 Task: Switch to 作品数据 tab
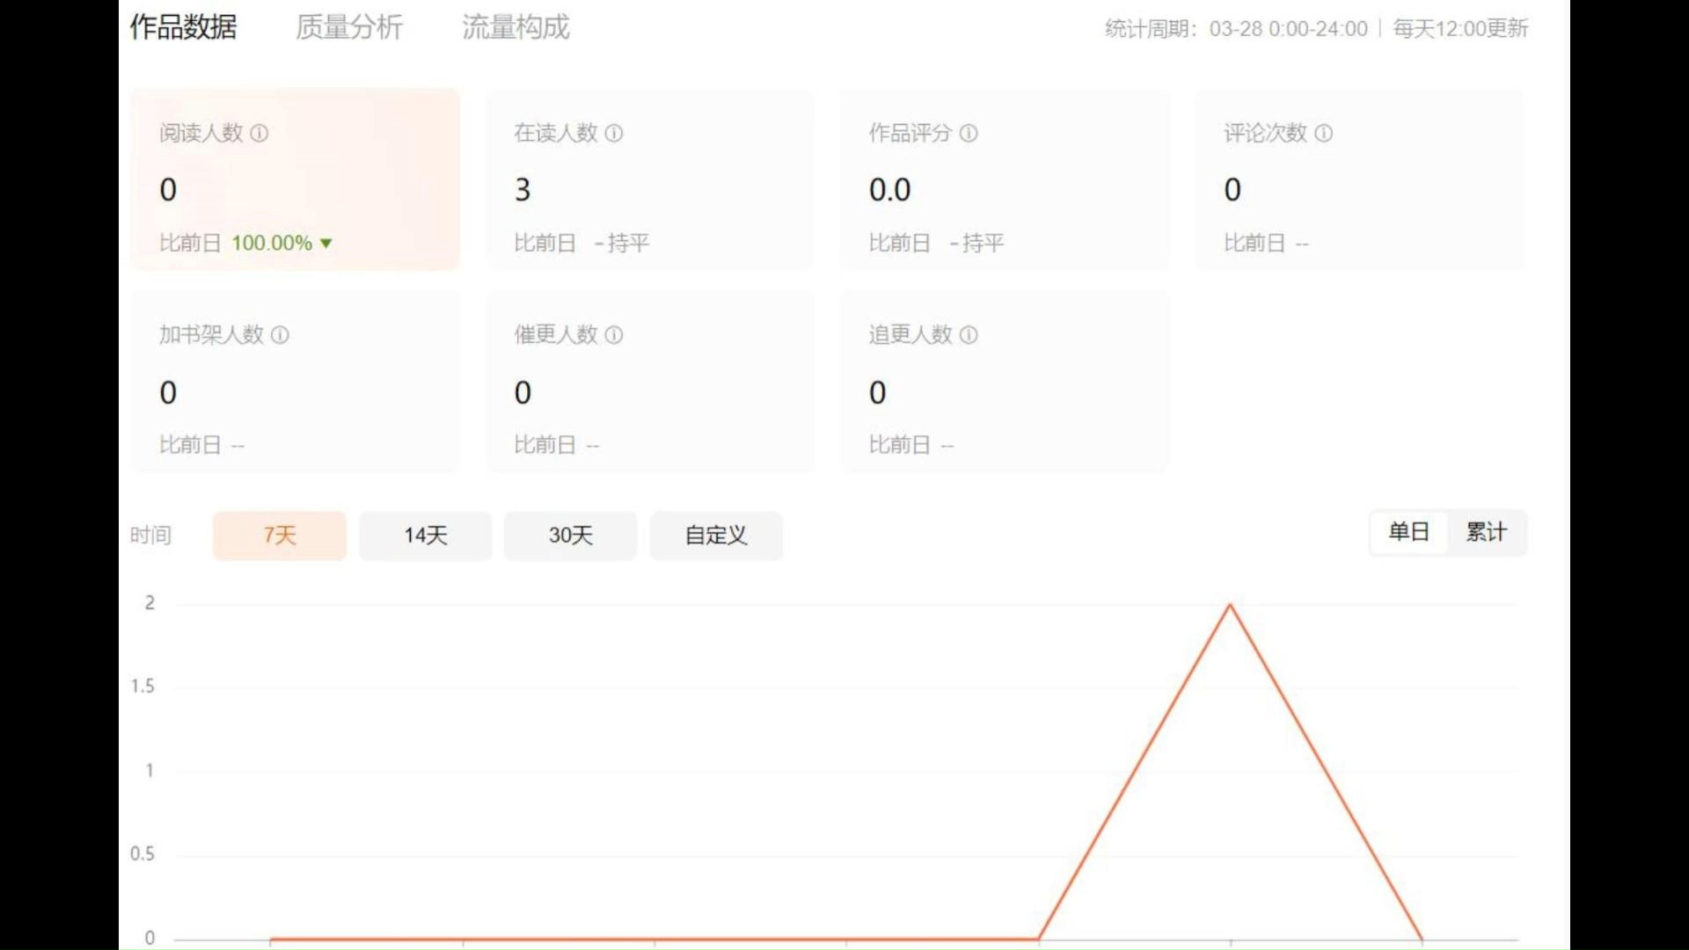[x=183, y=27]
